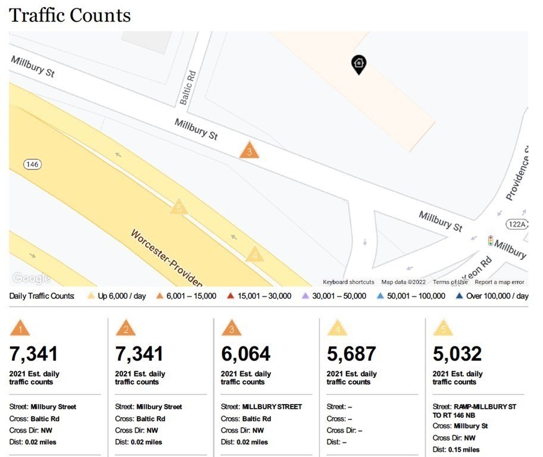The width and height of the screenshot is (543, 457).
Task: Select traffic marker 3 on Millbury St
Action: click(249, 151)
